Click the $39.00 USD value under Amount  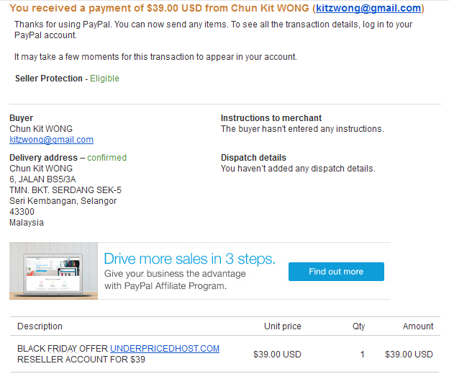pos(409,355)
